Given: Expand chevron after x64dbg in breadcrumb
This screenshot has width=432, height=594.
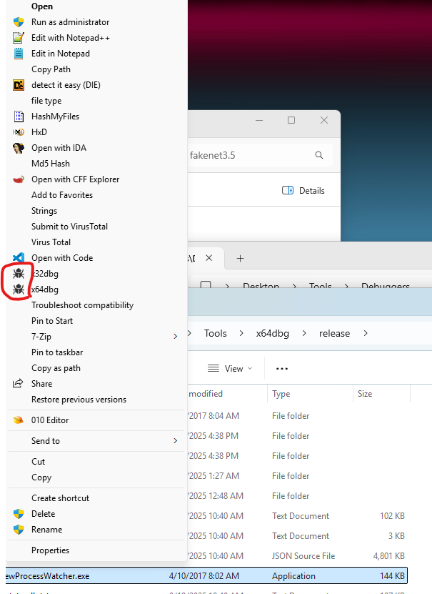Looking at the screenshot, I should pyautogui.click(x=304, y=333).
